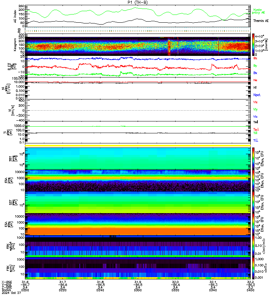Click the yellow bar above the SST ion panel
279x298 pixels.
[x=138, y=146]
